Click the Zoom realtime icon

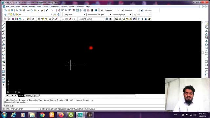(62, 10)
